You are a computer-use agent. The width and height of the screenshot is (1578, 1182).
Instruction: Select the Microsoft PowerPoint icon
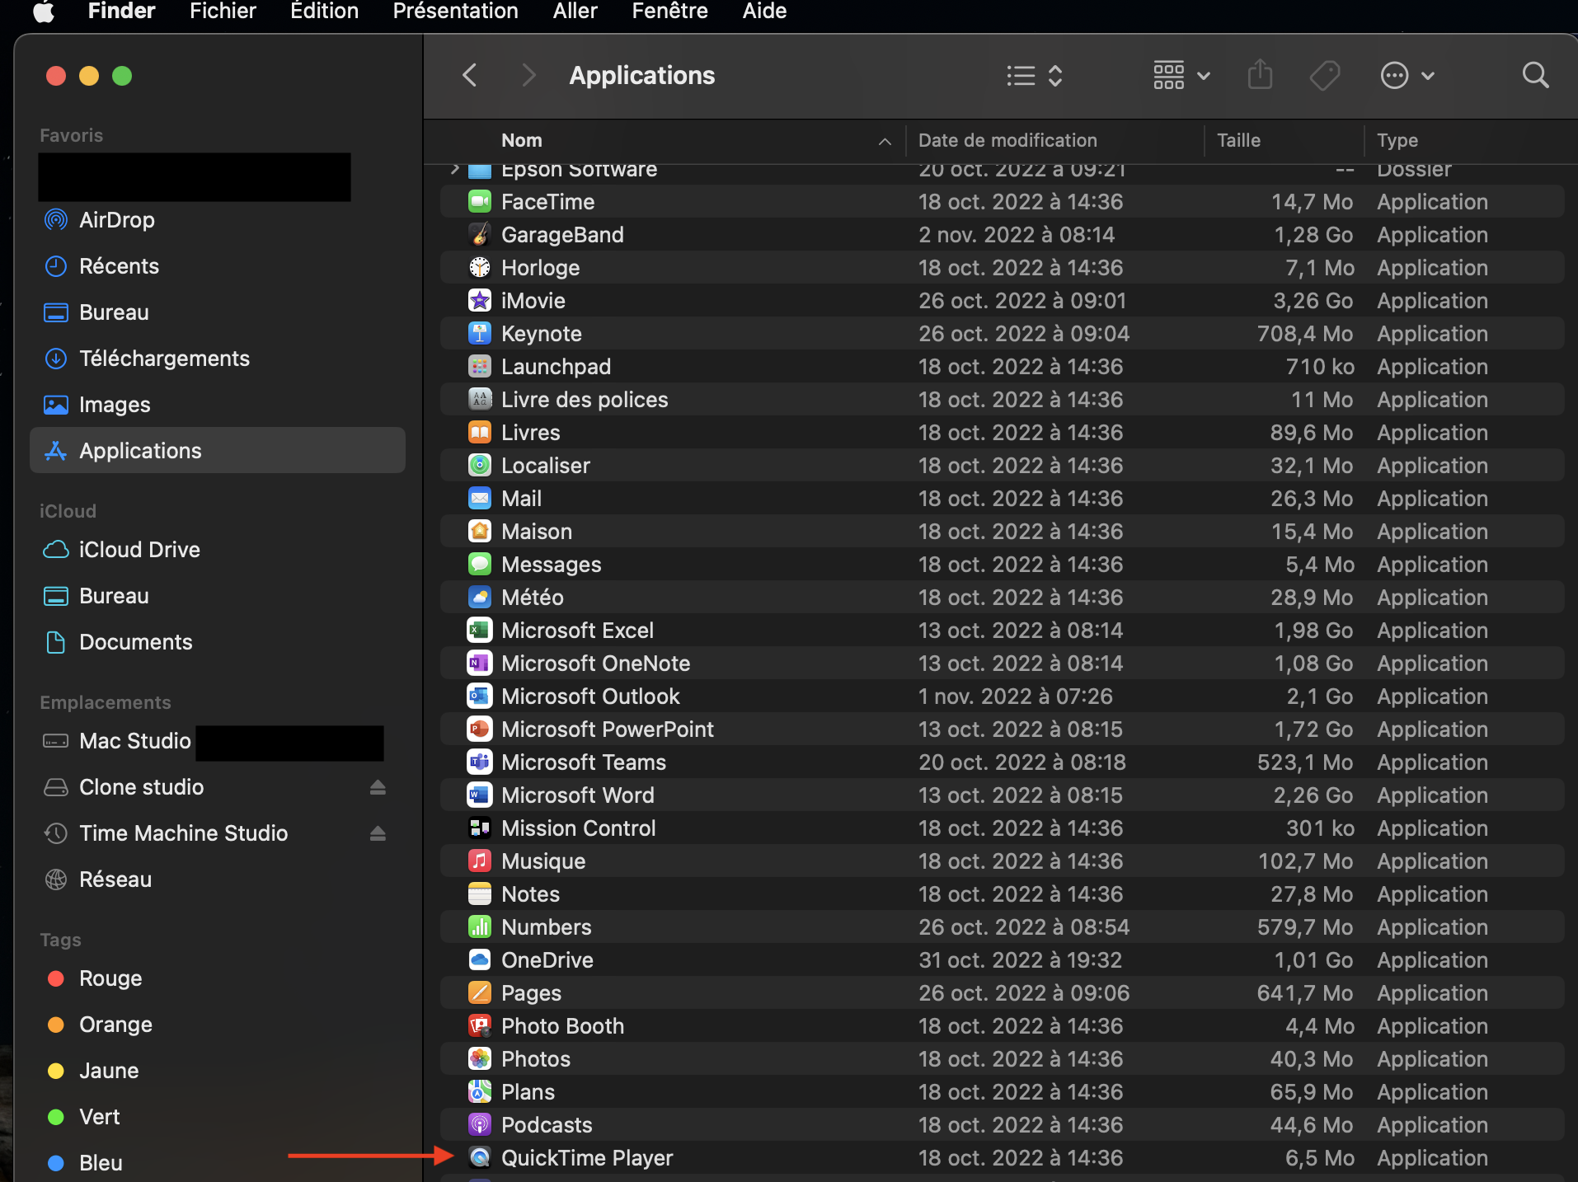[x=480, y=729]
